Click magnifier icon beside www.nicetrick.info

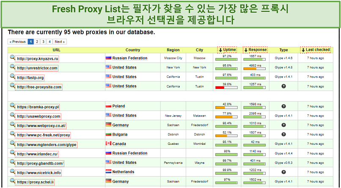click(12, 171)
